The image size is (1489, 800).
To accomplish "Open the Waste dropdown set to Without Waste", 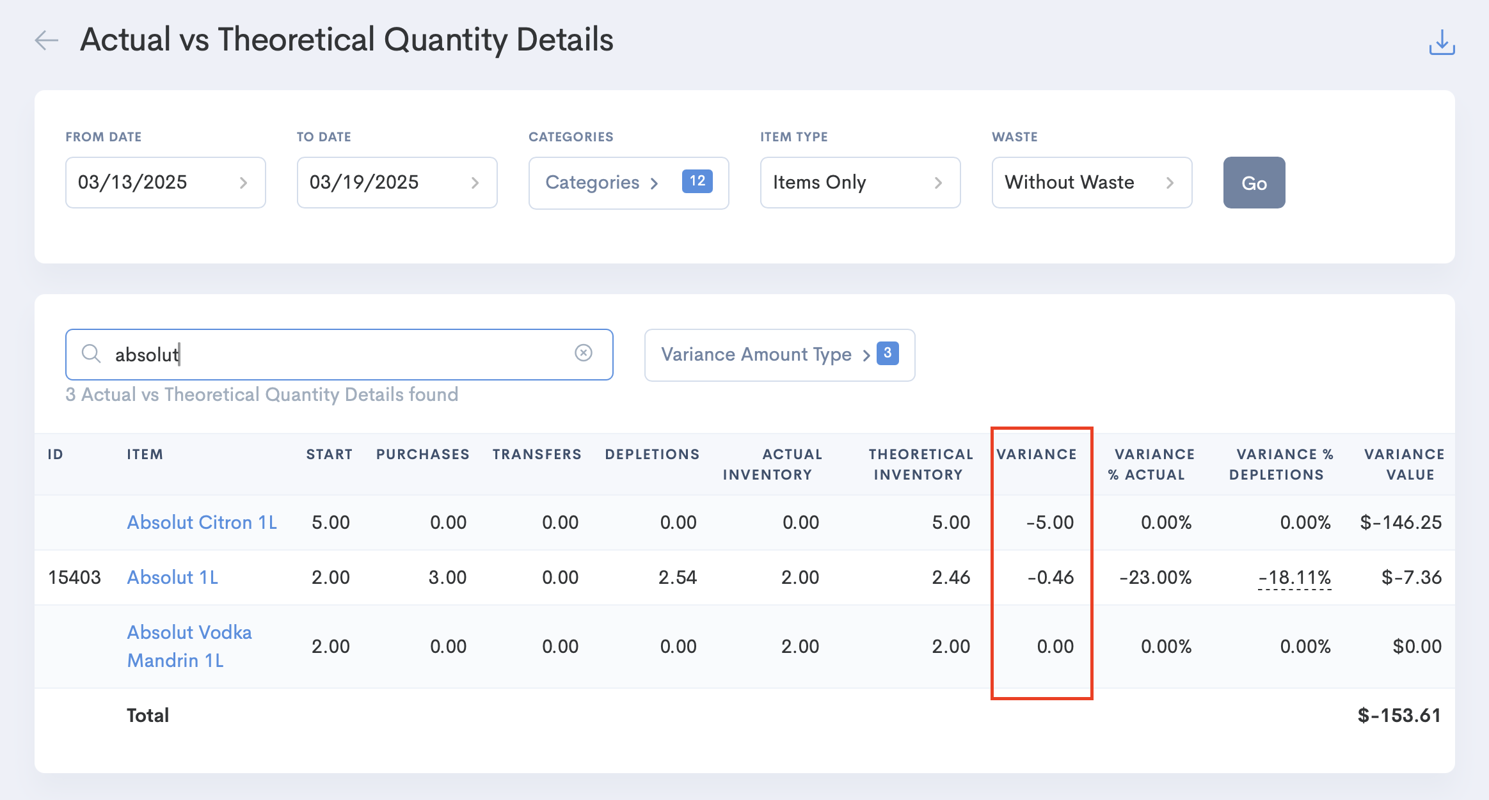I will [1091, 182].
